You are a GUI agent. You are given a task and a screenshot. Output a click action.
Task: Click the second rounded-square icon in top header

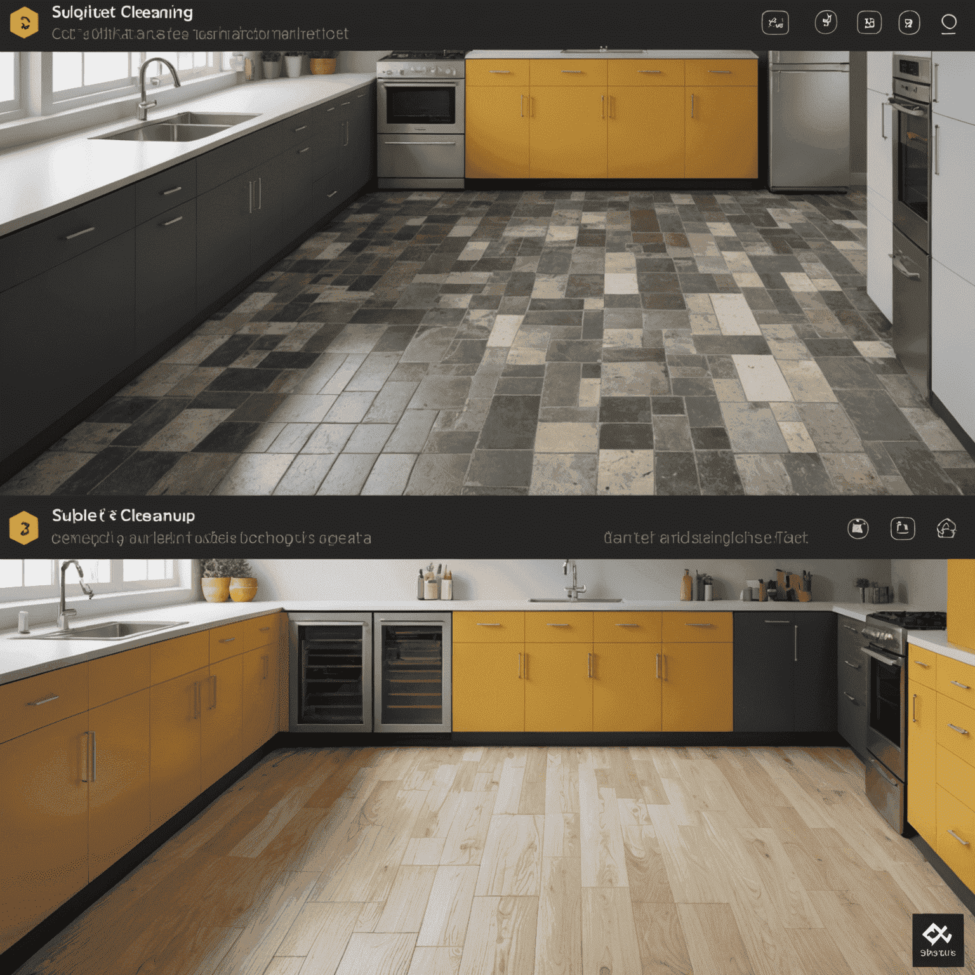869,23
